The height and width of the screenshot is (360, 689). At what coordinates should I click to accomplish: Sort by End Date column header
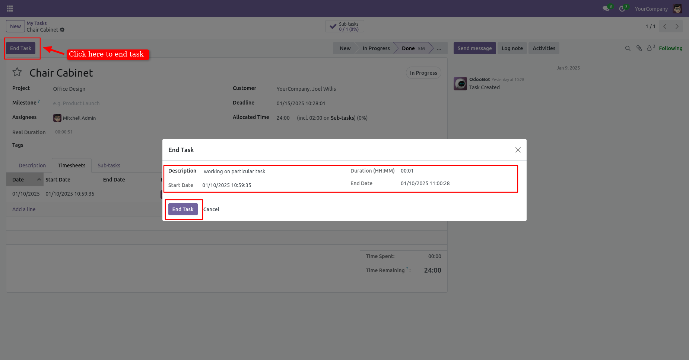point(114,180)
